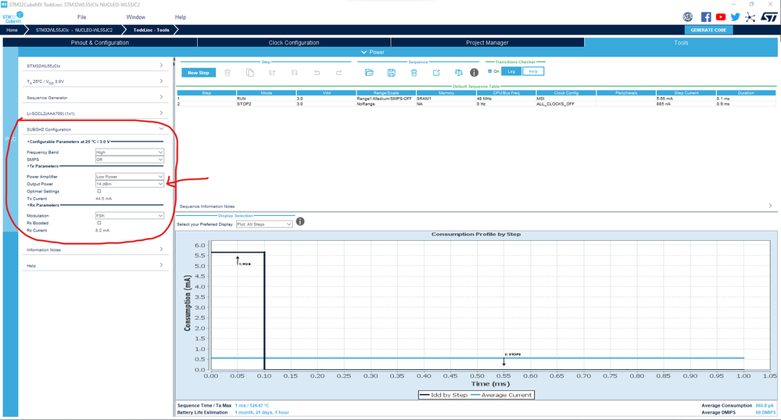Click the sequence info icon

click(475, 73)
